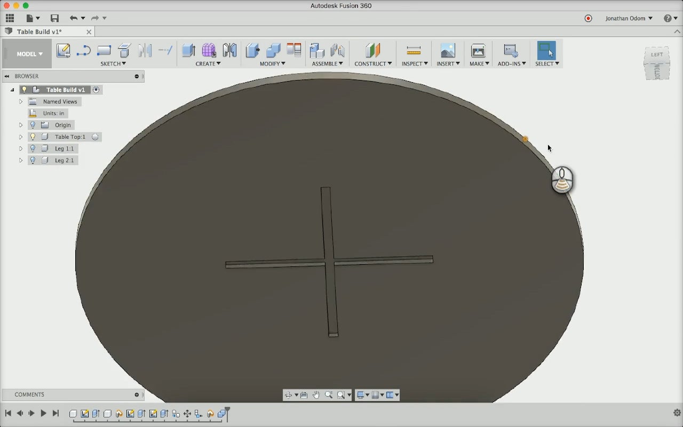Select the Pan hand tool

(x=316, y=395)
